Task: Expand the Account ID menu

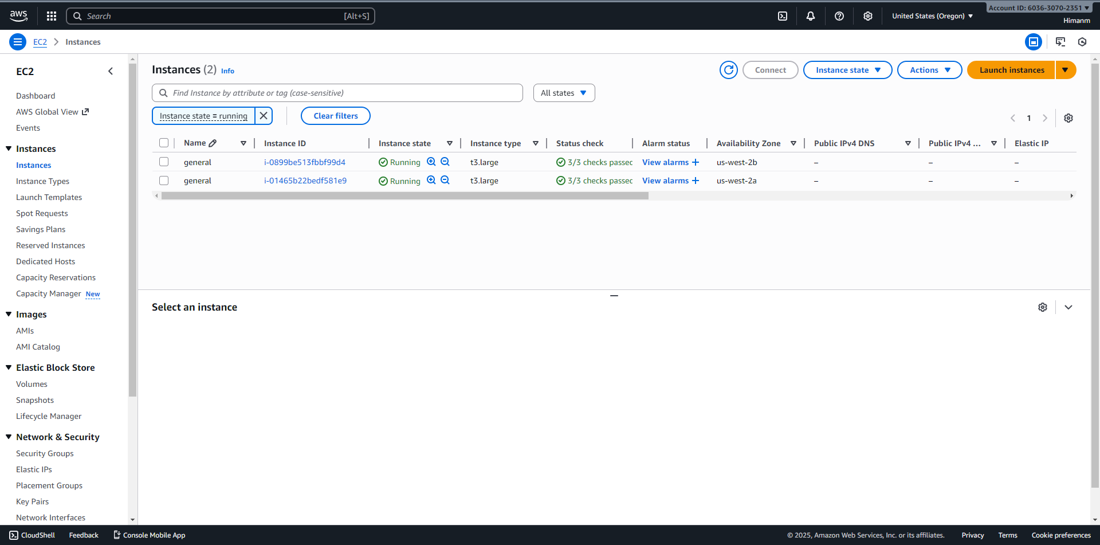Action: 1039,7
